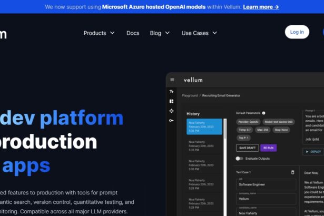This screenshot has height=216, width=324.
Task: Delete Test Case 1 with trash icon
Action: tap(292, 172)
